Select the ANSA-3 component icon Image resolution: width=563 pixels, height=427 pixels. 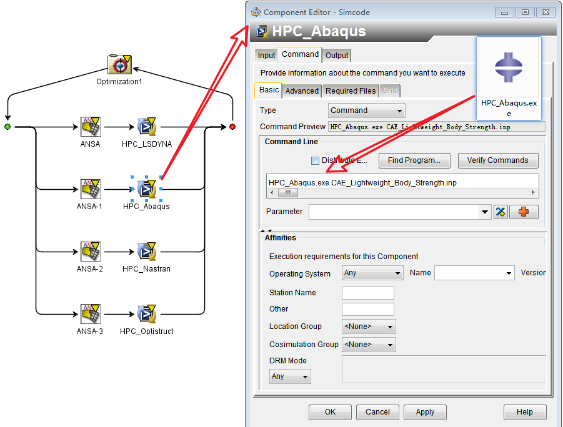pyautogui.click(x=91, y=314)
